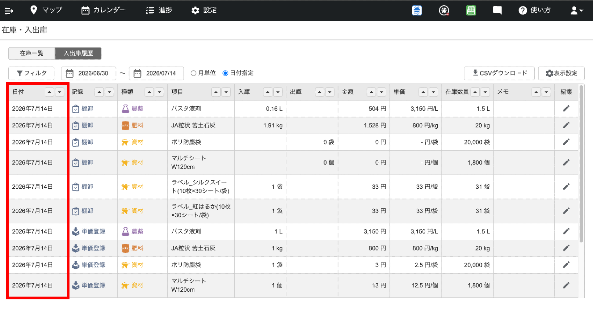
Task: Sort 出庫 column descending
Action: pos(330,92)
